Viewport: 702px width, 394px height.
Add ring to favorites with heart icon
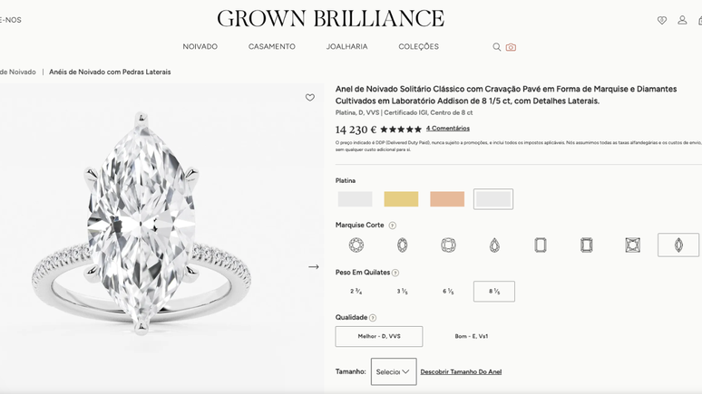pos(310,98)
